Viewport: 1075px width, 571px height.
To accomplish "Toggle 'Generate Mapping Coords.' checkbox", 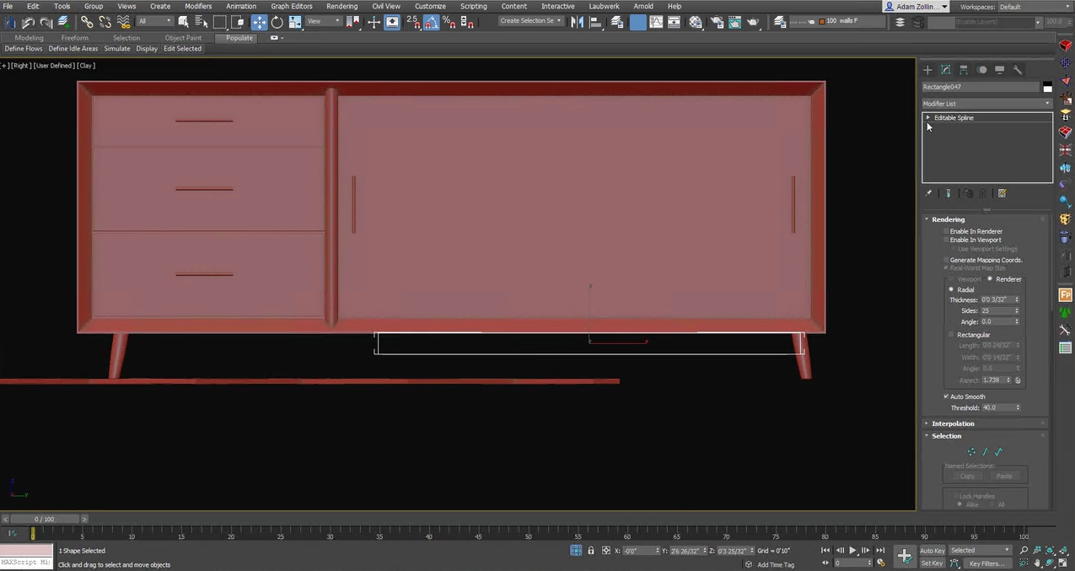I will point(947,260).
